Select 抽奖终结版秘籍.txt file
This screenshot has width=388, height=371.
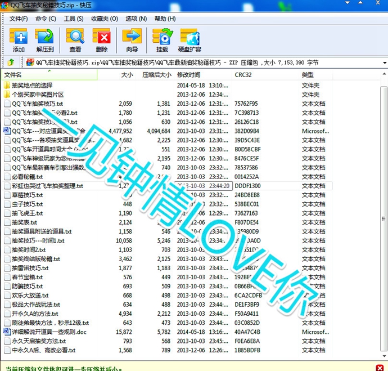pos(36,259)
